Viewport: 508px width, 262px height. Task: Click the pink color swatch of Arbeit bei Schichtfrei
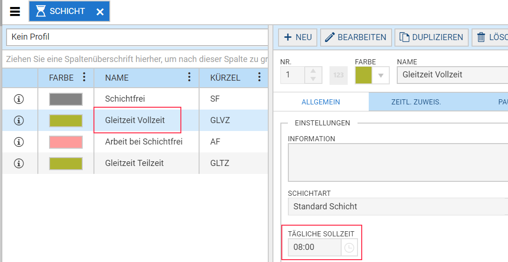[x=66, y=142]
